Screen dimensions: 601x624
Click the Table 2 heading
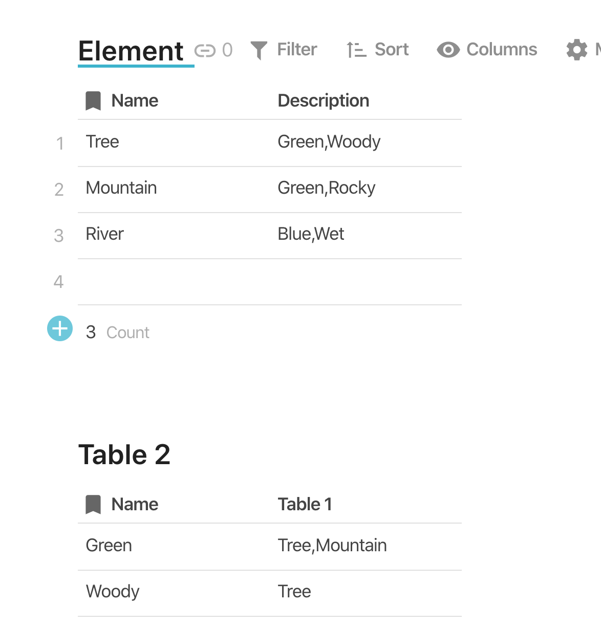click(x=124, y=455)
